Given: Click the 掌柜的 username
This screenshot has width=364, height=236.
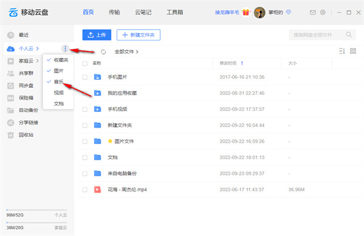Looking at the screenshot, I should pyautogui.click(x=275, y=12).
